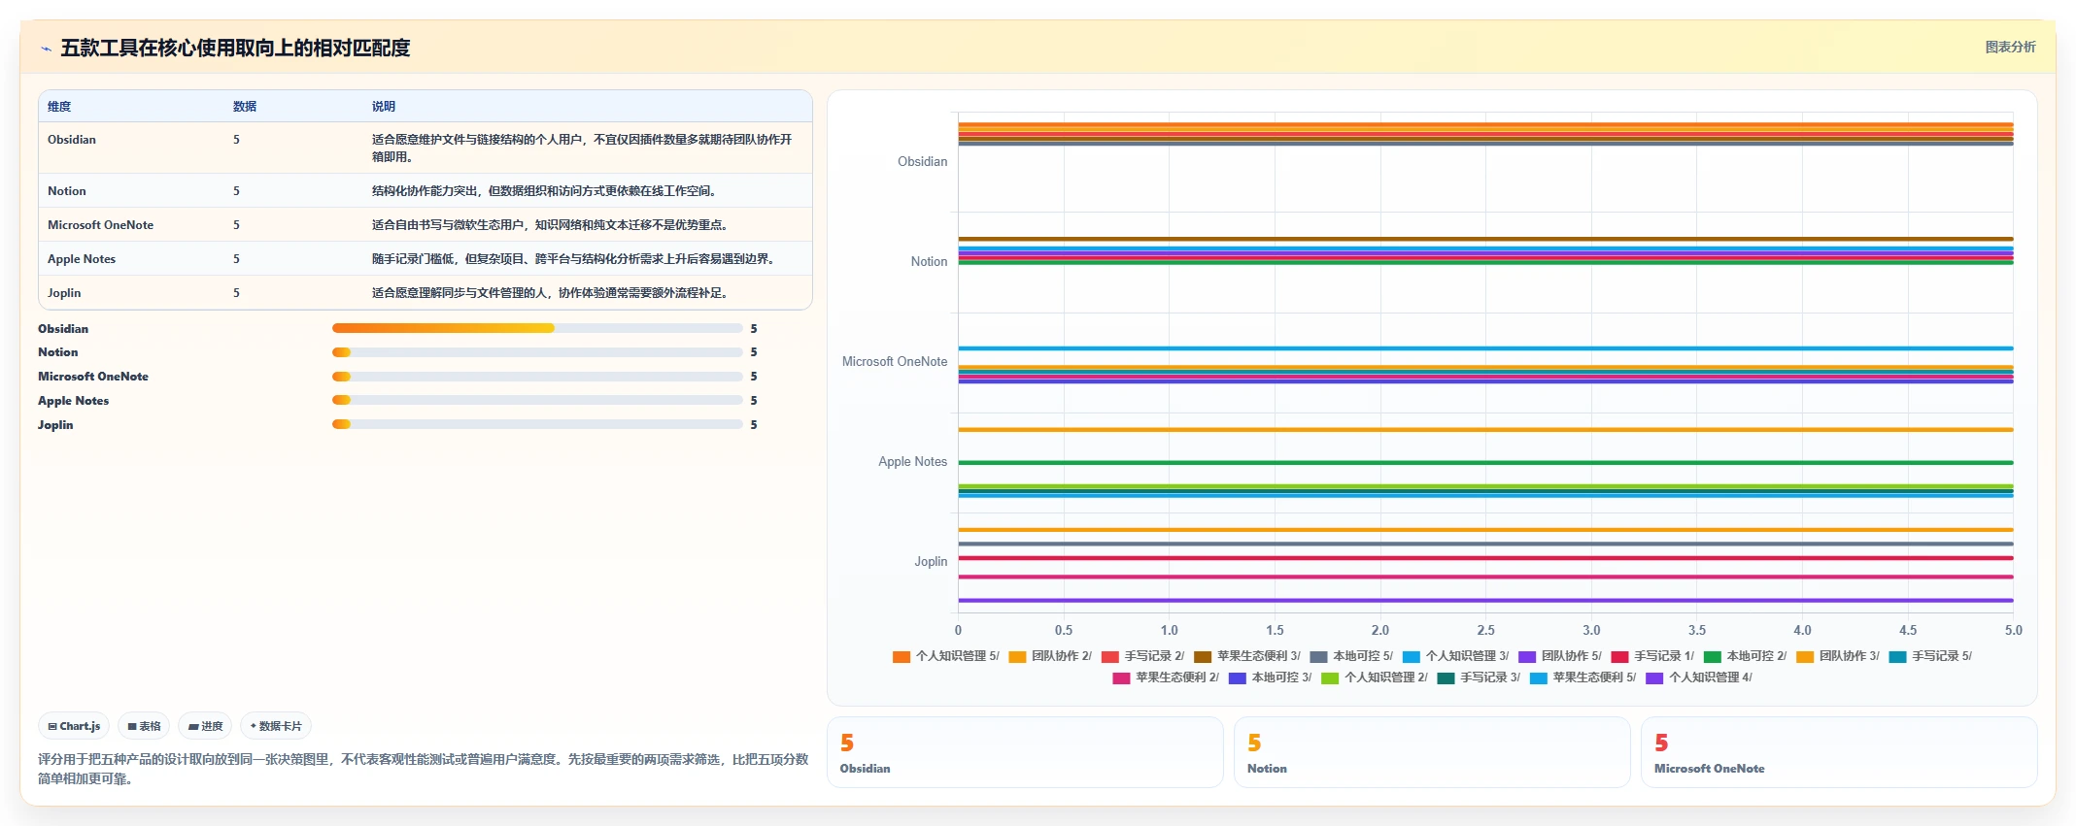Click the Joplin label on the chart y-axis
2076x826 pixels.
[x=931, y=562]
